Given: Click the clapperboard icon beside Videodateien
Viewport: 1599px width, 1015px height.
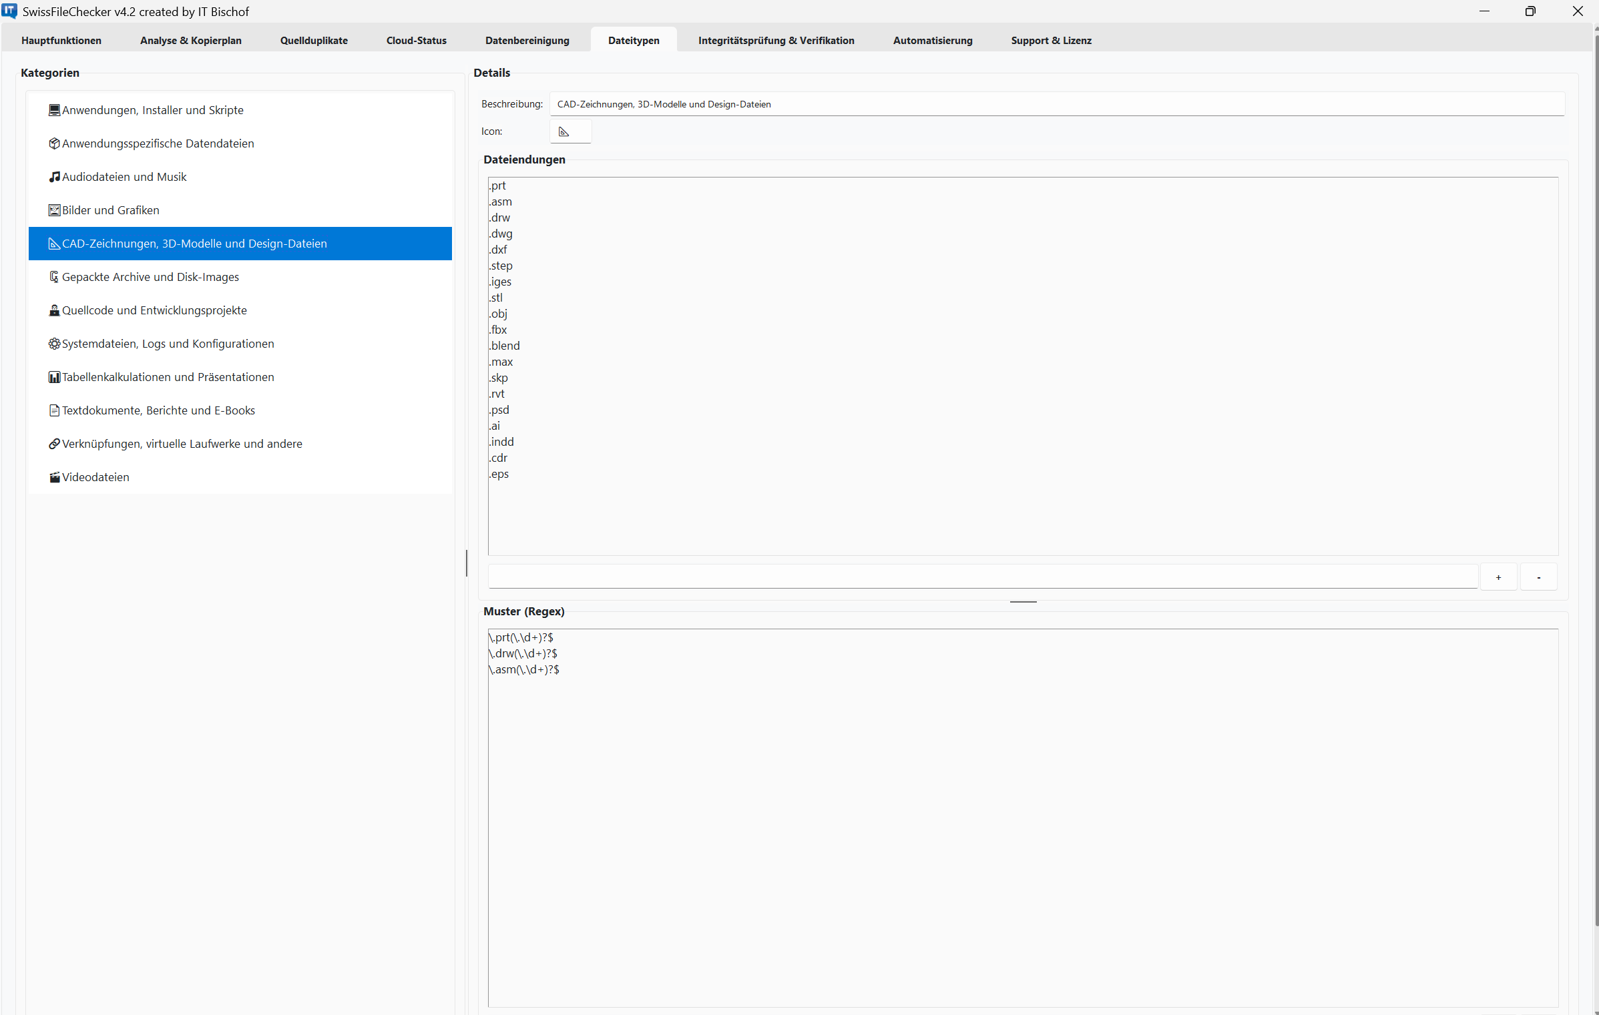Looking at the screenshot, I should [55, 476].
